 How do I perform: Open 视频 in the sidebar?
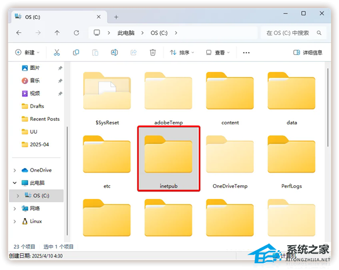tap(34, 94)
